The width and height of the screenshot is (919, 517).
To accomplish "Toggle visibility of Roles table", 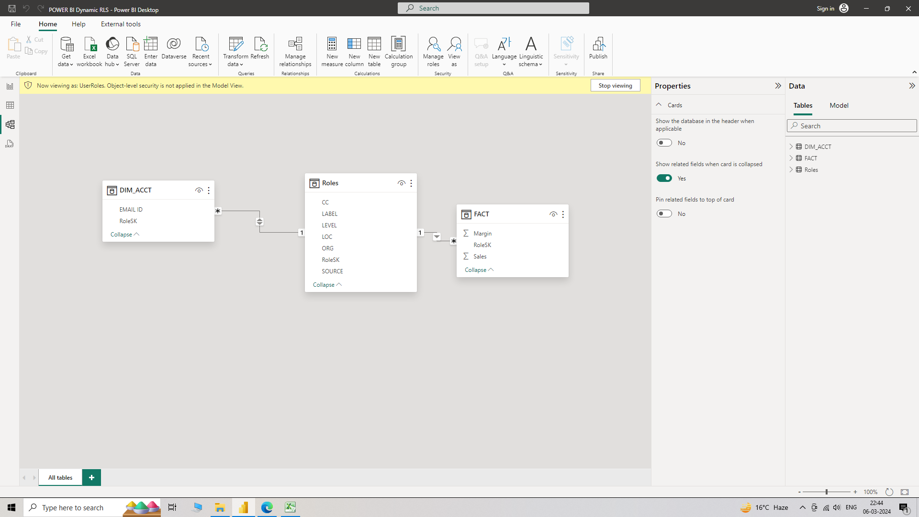I will click(x=402, y=183).
